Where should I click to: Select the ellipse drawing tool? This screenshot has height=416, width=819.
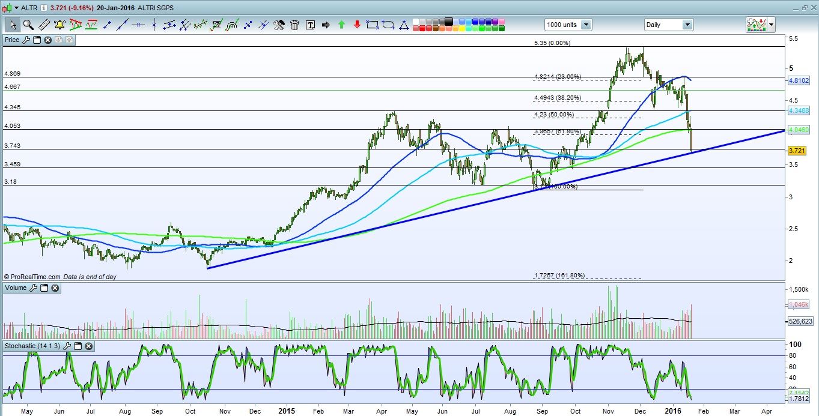(388, 25)
